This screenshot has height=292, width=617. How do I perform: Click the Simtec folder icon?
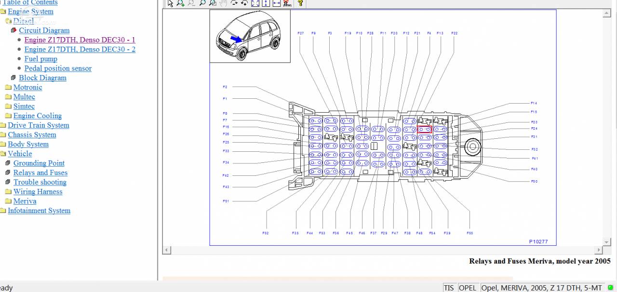[8, 106]
